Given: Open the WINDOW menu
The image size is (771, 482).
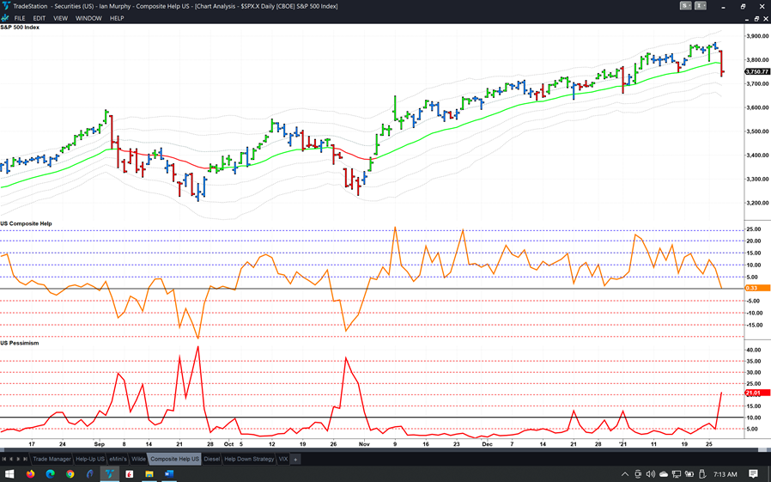Looking at the screenshot, I should (x=88, y=18).
